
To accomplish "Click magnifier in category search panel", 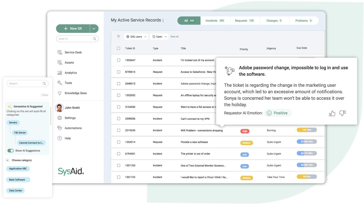I will click(44, 84).
